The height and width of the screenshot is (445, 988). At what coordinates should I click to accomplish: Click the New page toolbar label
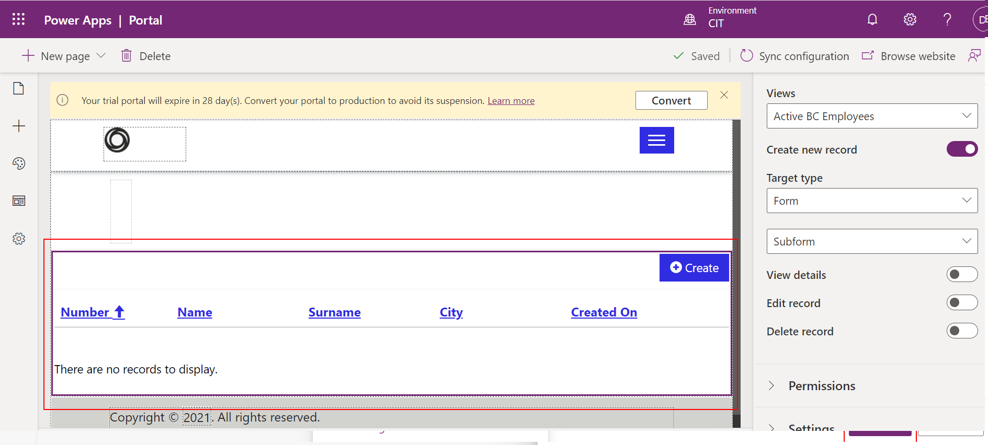coord(65,56)
